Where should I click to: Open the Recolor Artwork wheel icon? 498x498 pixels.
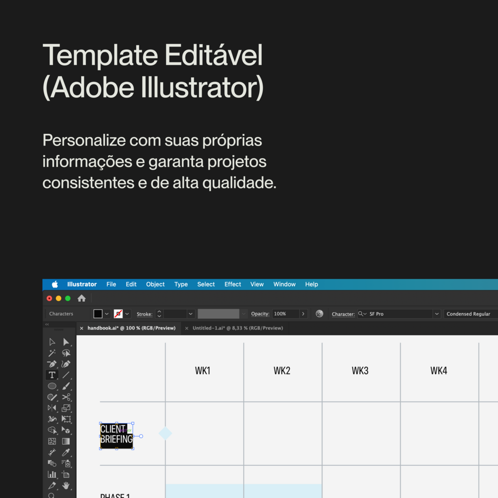[320, 314]
